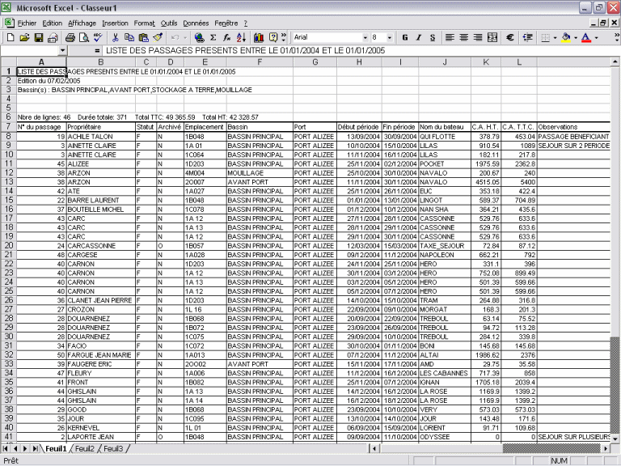The height and width of the screenshot is (466, 621).
Task: Select the Feuil1 sheet tab
Action: 56,448
